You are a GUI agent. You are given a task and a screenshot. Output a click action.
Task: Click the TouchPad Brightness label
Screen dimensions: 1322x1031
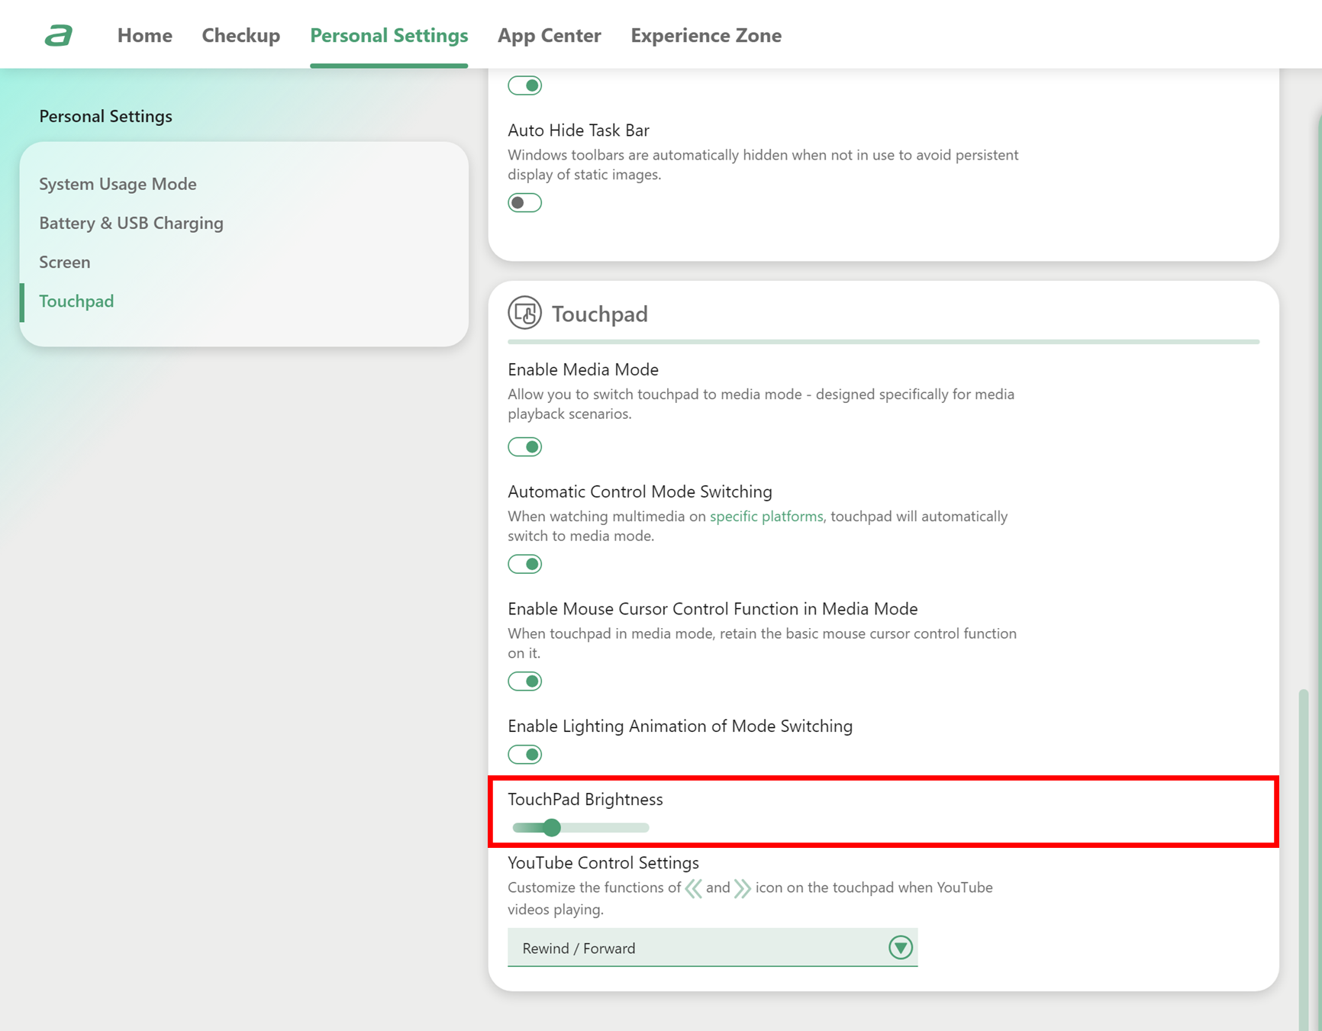[x=585, y=799]
